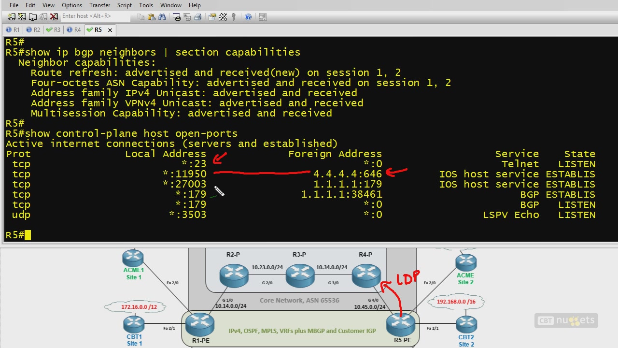Click the Connect toolbar icon
Viewport: 618px width, 348px height.
coord(12,17)
